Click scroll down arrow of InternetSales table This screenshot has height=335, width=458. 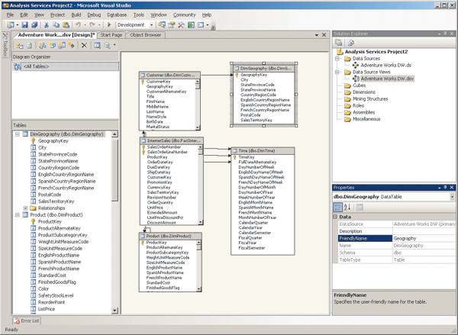pos(200,222)
